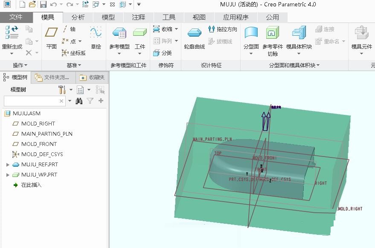Save the model with the floppy disk icon
This screenshot has height=248, width=375.
(43, 4)
